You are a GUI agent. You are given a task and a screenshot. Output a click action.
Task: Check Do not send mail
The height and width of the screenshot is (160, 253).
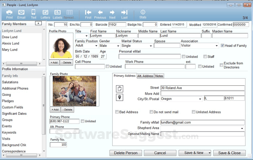(152, 112)
